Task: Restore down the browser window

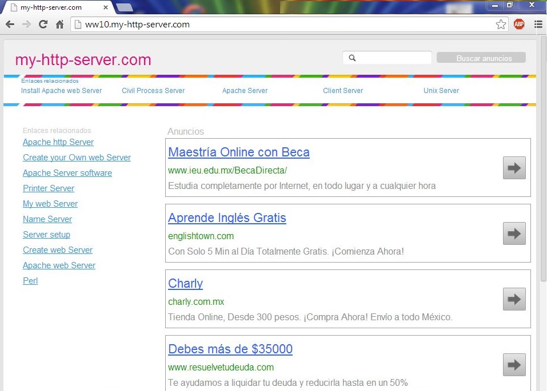Action: pyautogui.click(x=510, y=5)
